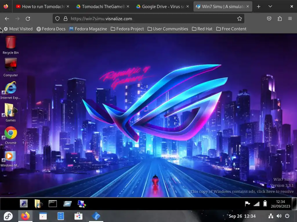Click the tracking protection shield icon

[57, 18]
